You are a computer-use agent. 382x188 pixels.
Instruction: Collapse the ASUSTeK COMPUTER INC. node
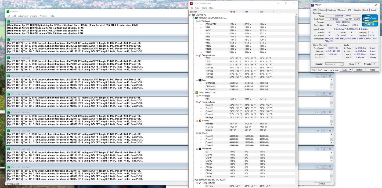(x=193, y=18)
